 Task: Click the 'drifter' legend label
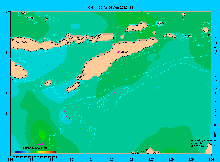[124, 52]
